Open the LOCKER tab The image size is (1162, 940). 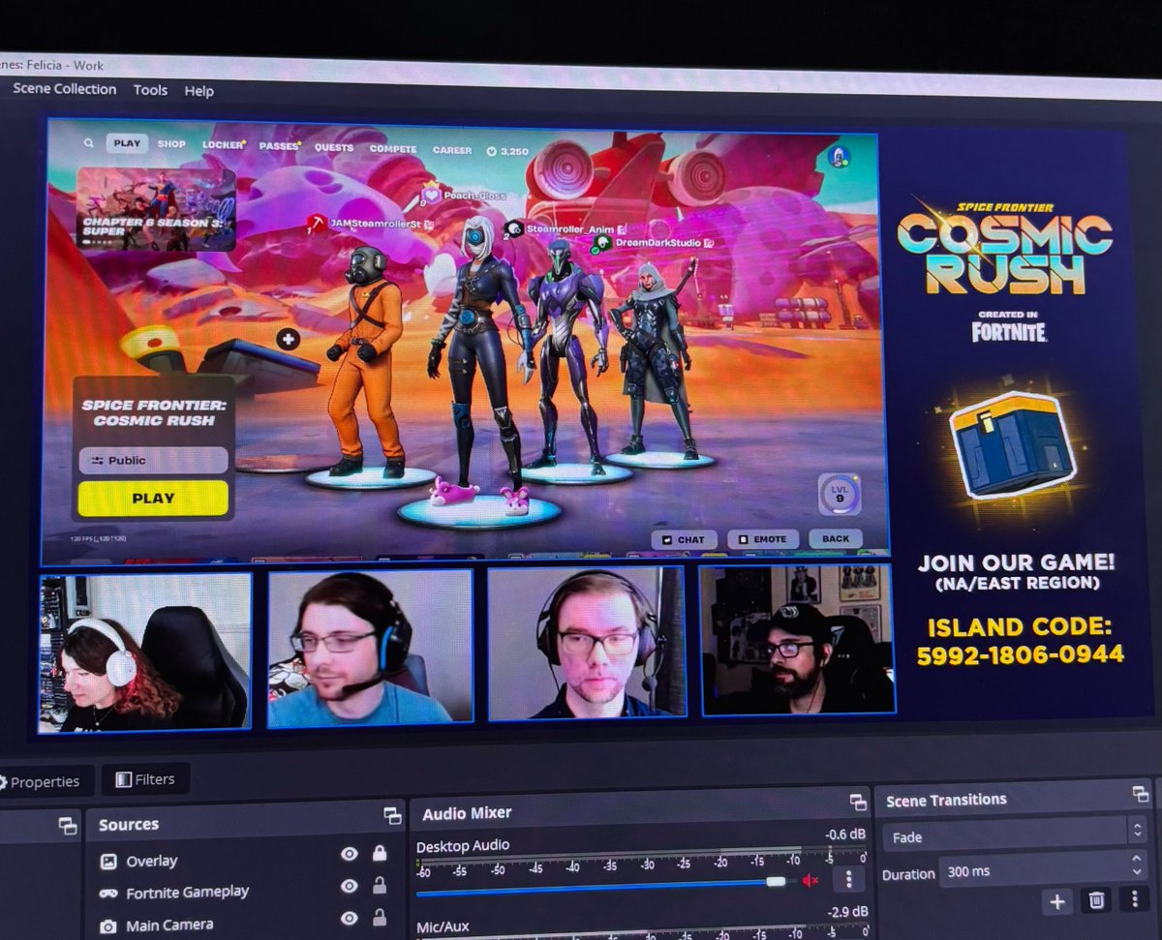coord(223,145)
